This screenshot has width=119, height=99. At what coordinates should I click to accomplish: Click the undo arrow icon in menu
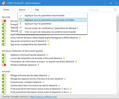21,28
